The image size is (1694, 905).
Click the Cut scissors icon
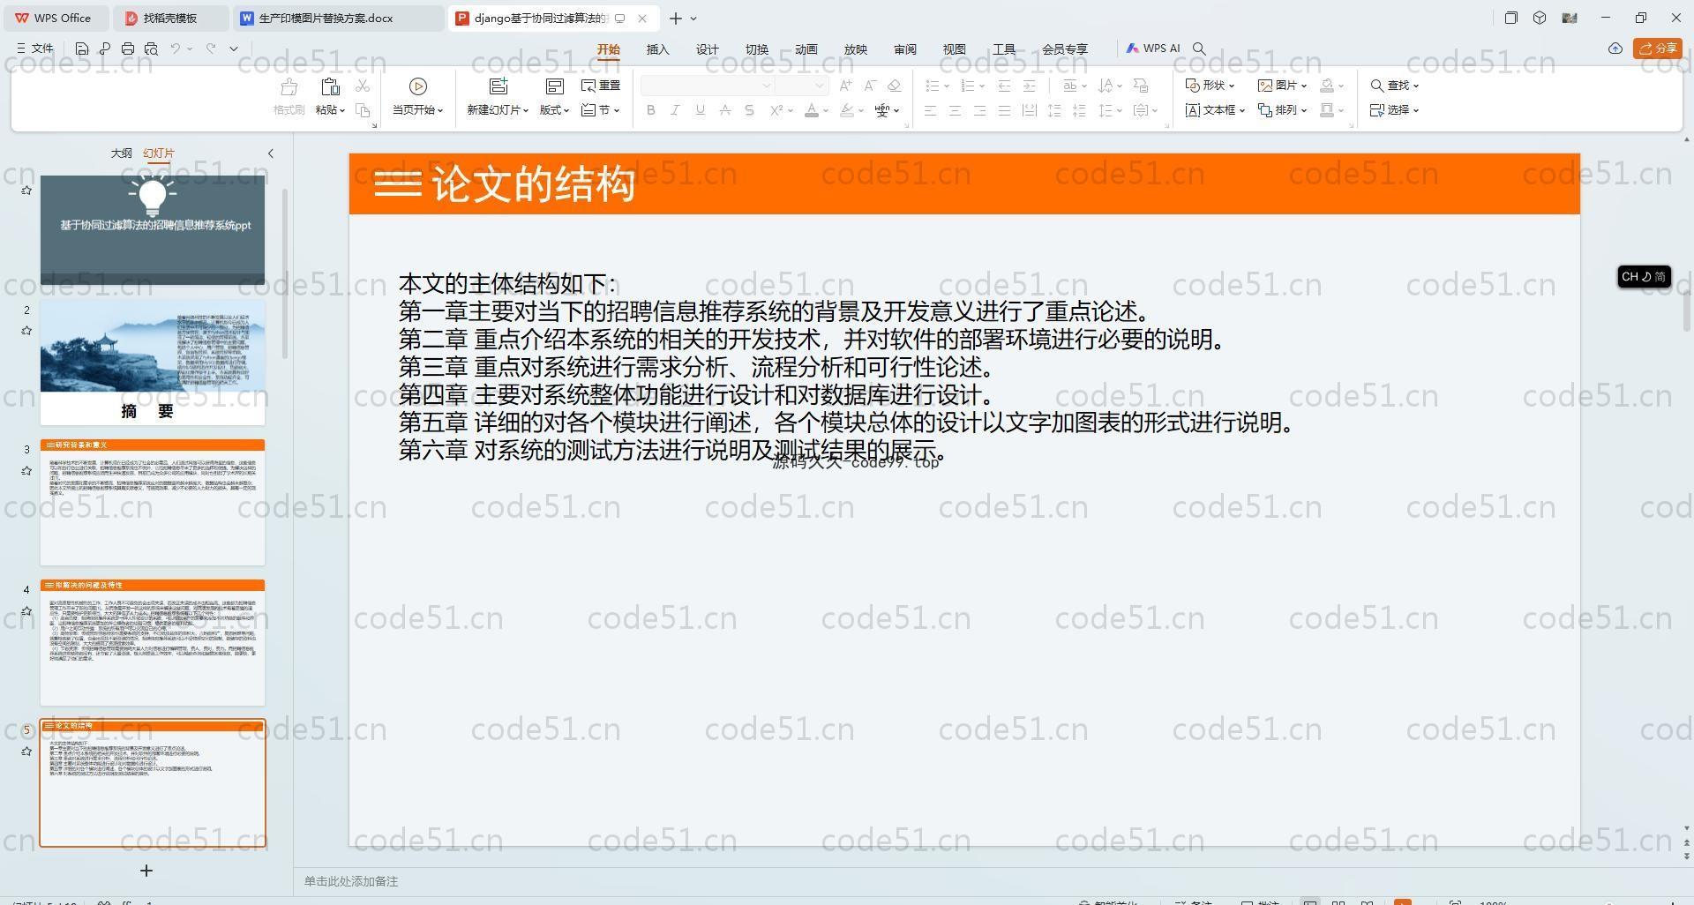click(363, 86)
